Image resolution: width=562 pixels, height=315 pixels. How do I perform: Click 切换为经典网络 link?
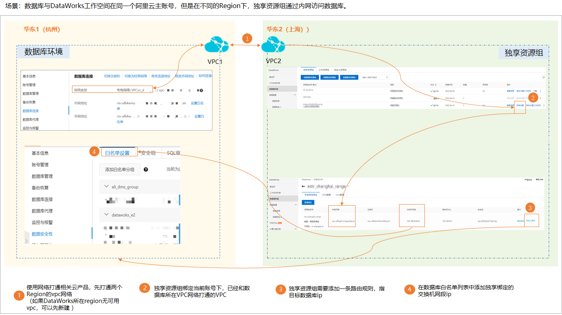pos(135,76)
